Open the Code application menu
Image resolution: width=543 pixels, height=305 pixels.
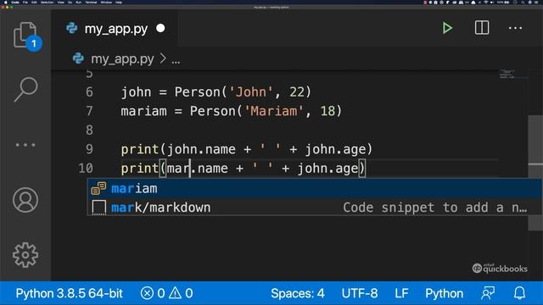(15, 2)
